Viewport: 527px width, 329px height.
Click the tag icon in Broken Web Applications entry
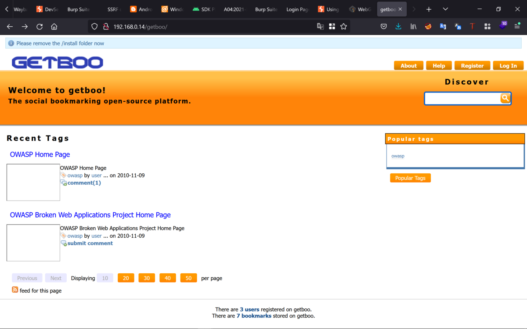[x=64, y=236]
